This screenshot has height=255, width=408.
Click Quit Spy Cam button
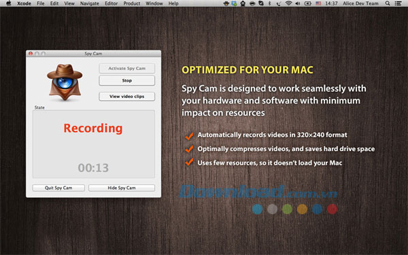coord(58,188)
